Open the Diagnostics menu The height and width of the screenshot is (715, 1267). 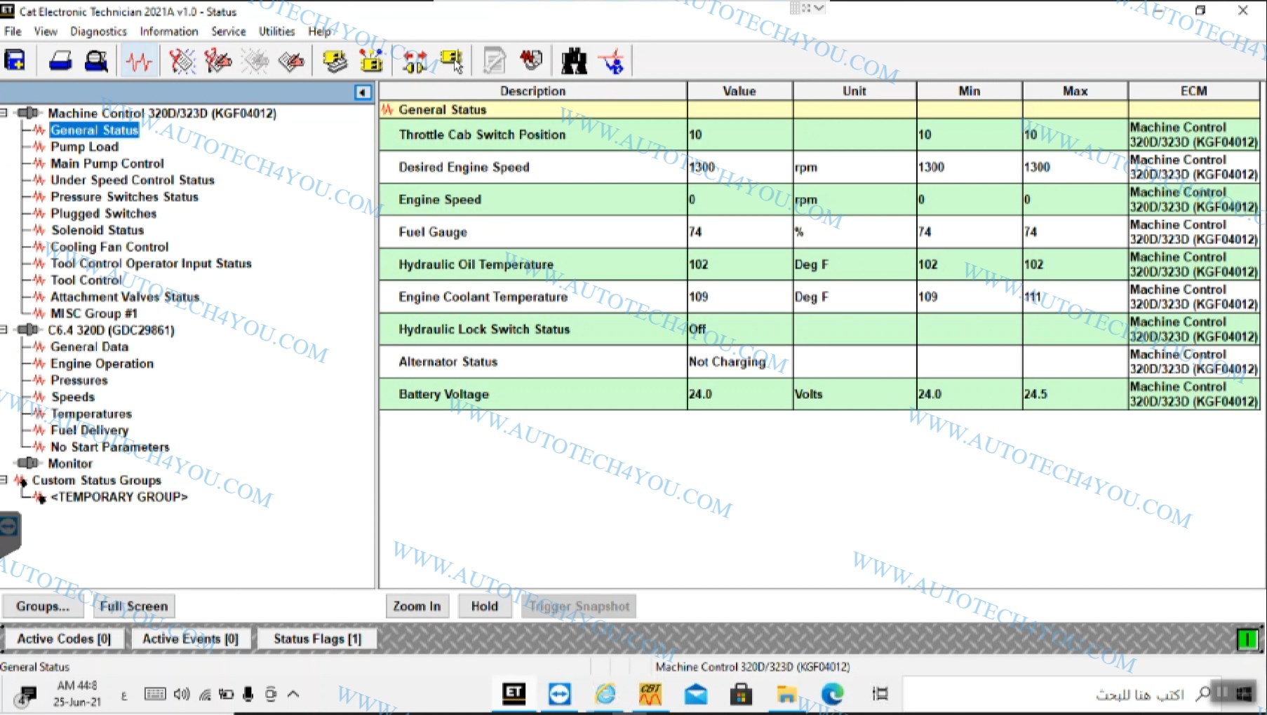[x=98, y=32]
